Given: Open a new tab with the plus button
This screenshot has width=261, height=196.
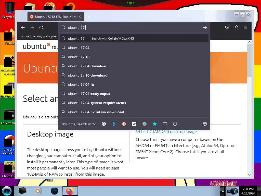Looking at the screenshot, I should (x=89, y=17).
